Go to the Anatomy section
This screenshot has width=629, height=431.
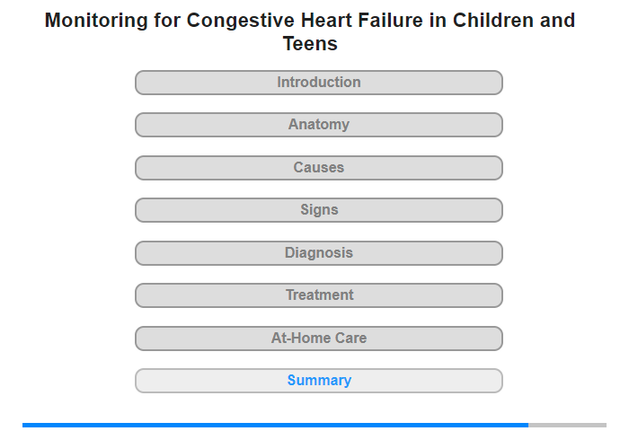(318, 125)
